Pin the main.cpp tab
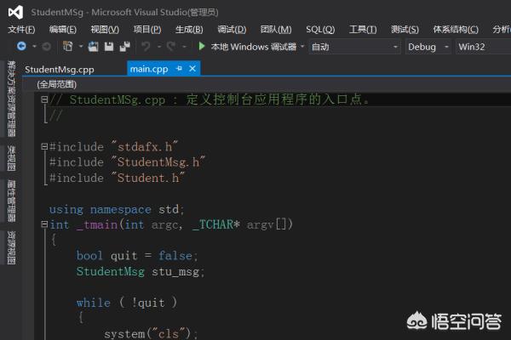This screenshot has width=511, height=340. click(179, 69)
